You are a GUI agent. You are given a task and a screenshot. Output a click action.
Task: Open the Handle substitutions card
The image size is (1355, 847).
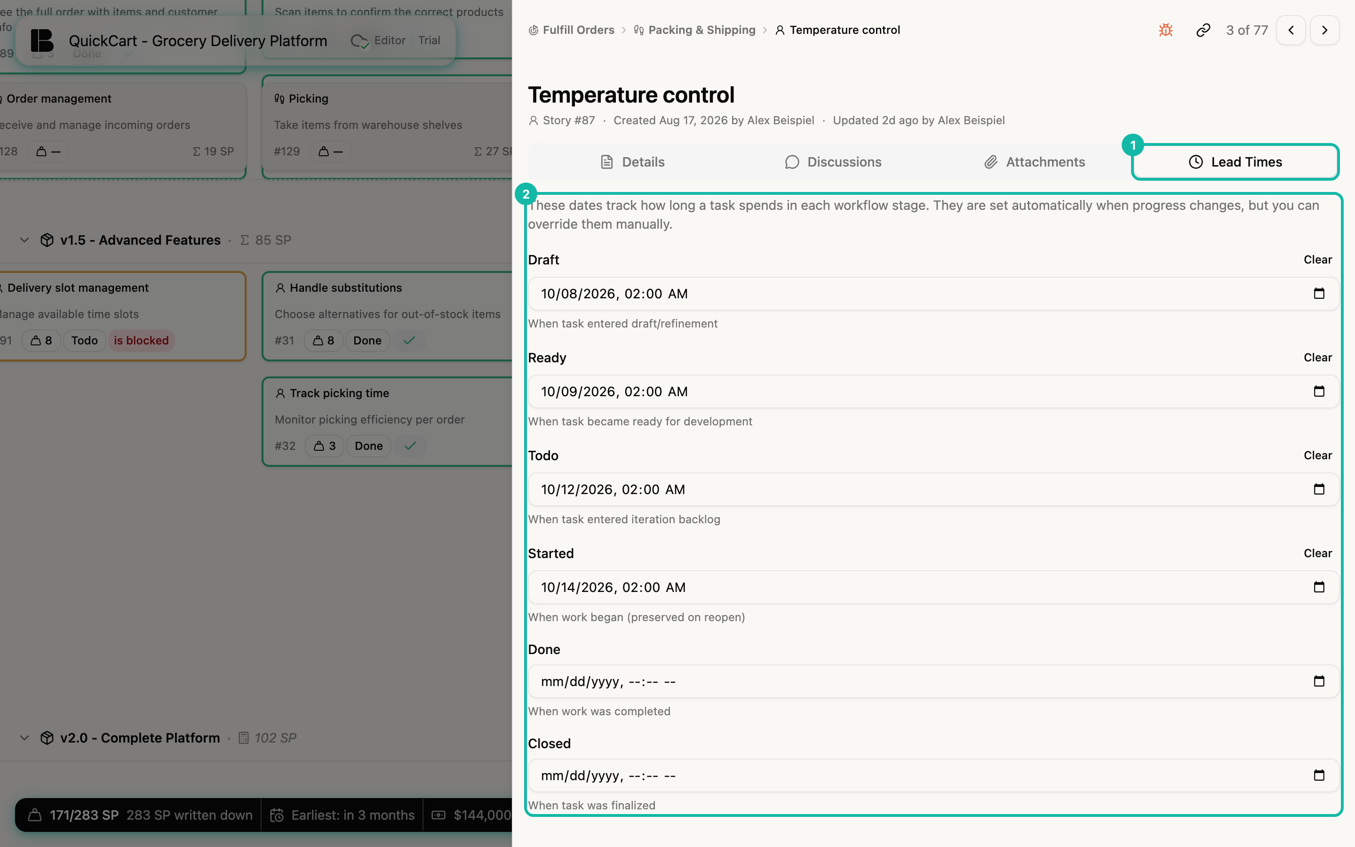(x=388, y=316)
